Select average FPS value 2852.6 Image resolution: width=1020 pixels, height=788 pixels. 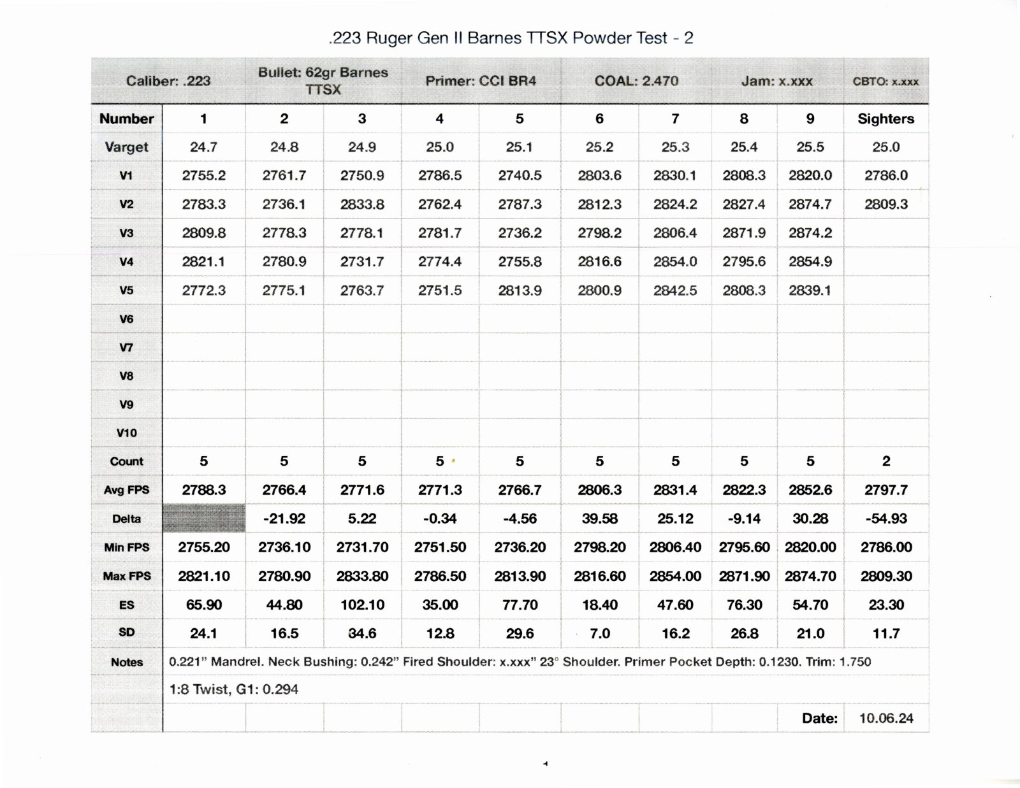tap(810, 491)
